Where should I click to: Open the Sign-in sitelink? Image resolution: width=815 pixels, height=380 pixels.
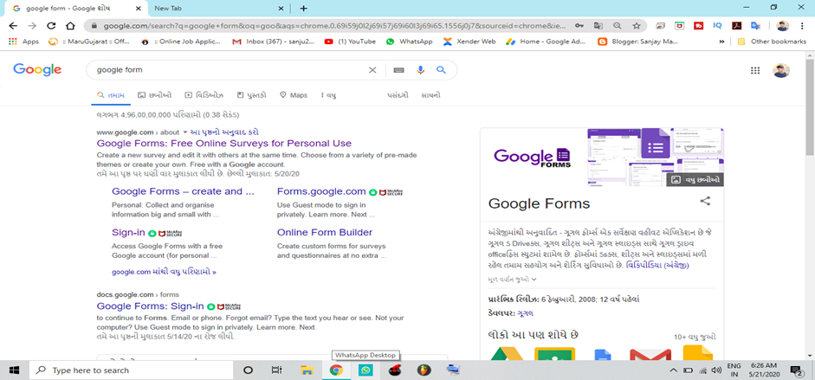click(x=128, y=232)
